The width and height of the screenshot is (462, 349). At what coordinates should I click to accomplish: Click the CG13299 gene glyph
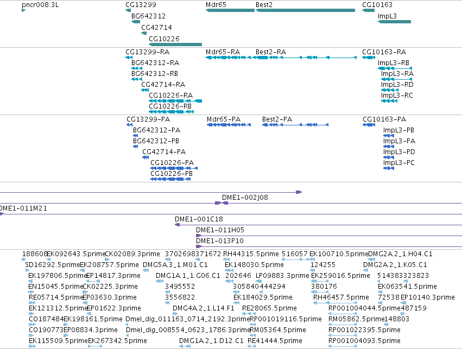click(128, 10)
